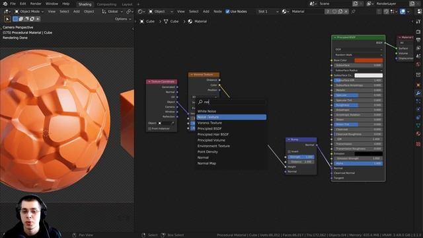Open the File menu
This screenshot has width=423, height=238.
tap(13, 4)
